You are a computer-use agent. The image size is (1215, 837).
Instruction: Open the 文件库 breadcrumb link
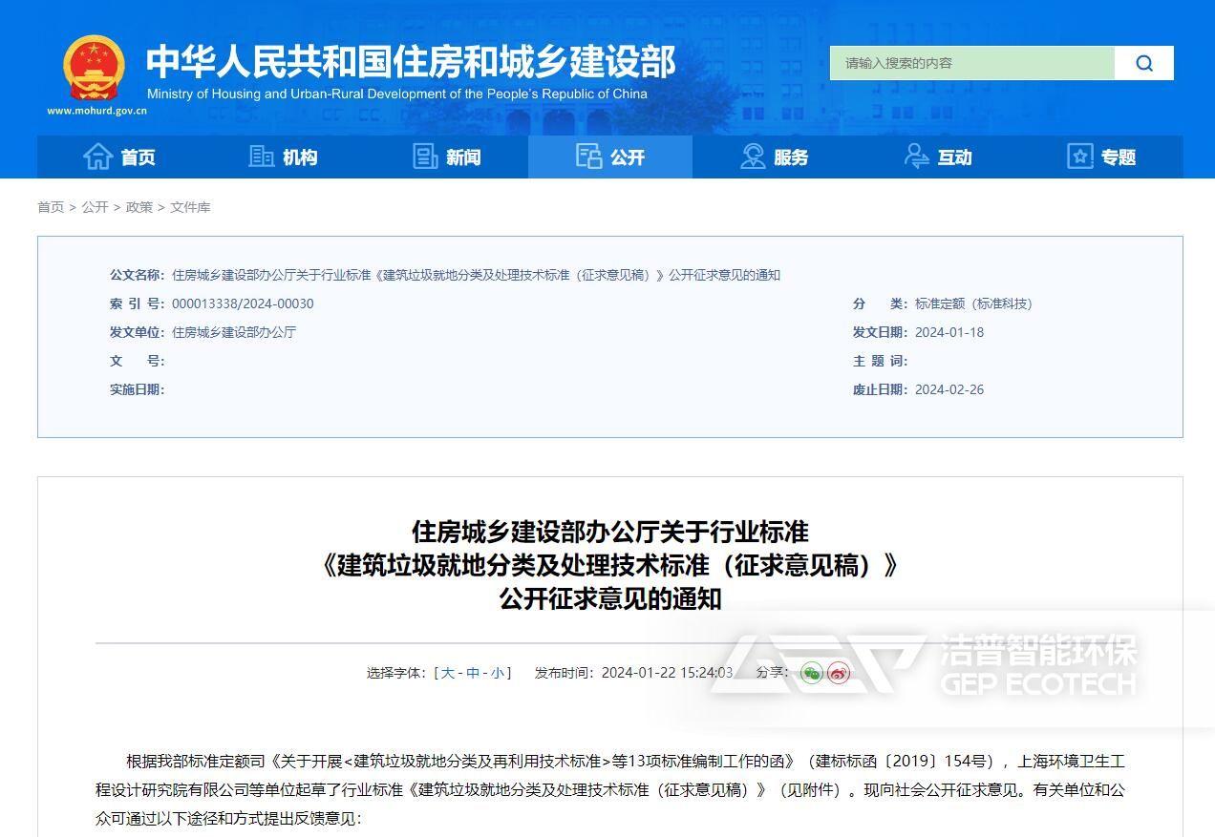(x=190, y=206)
